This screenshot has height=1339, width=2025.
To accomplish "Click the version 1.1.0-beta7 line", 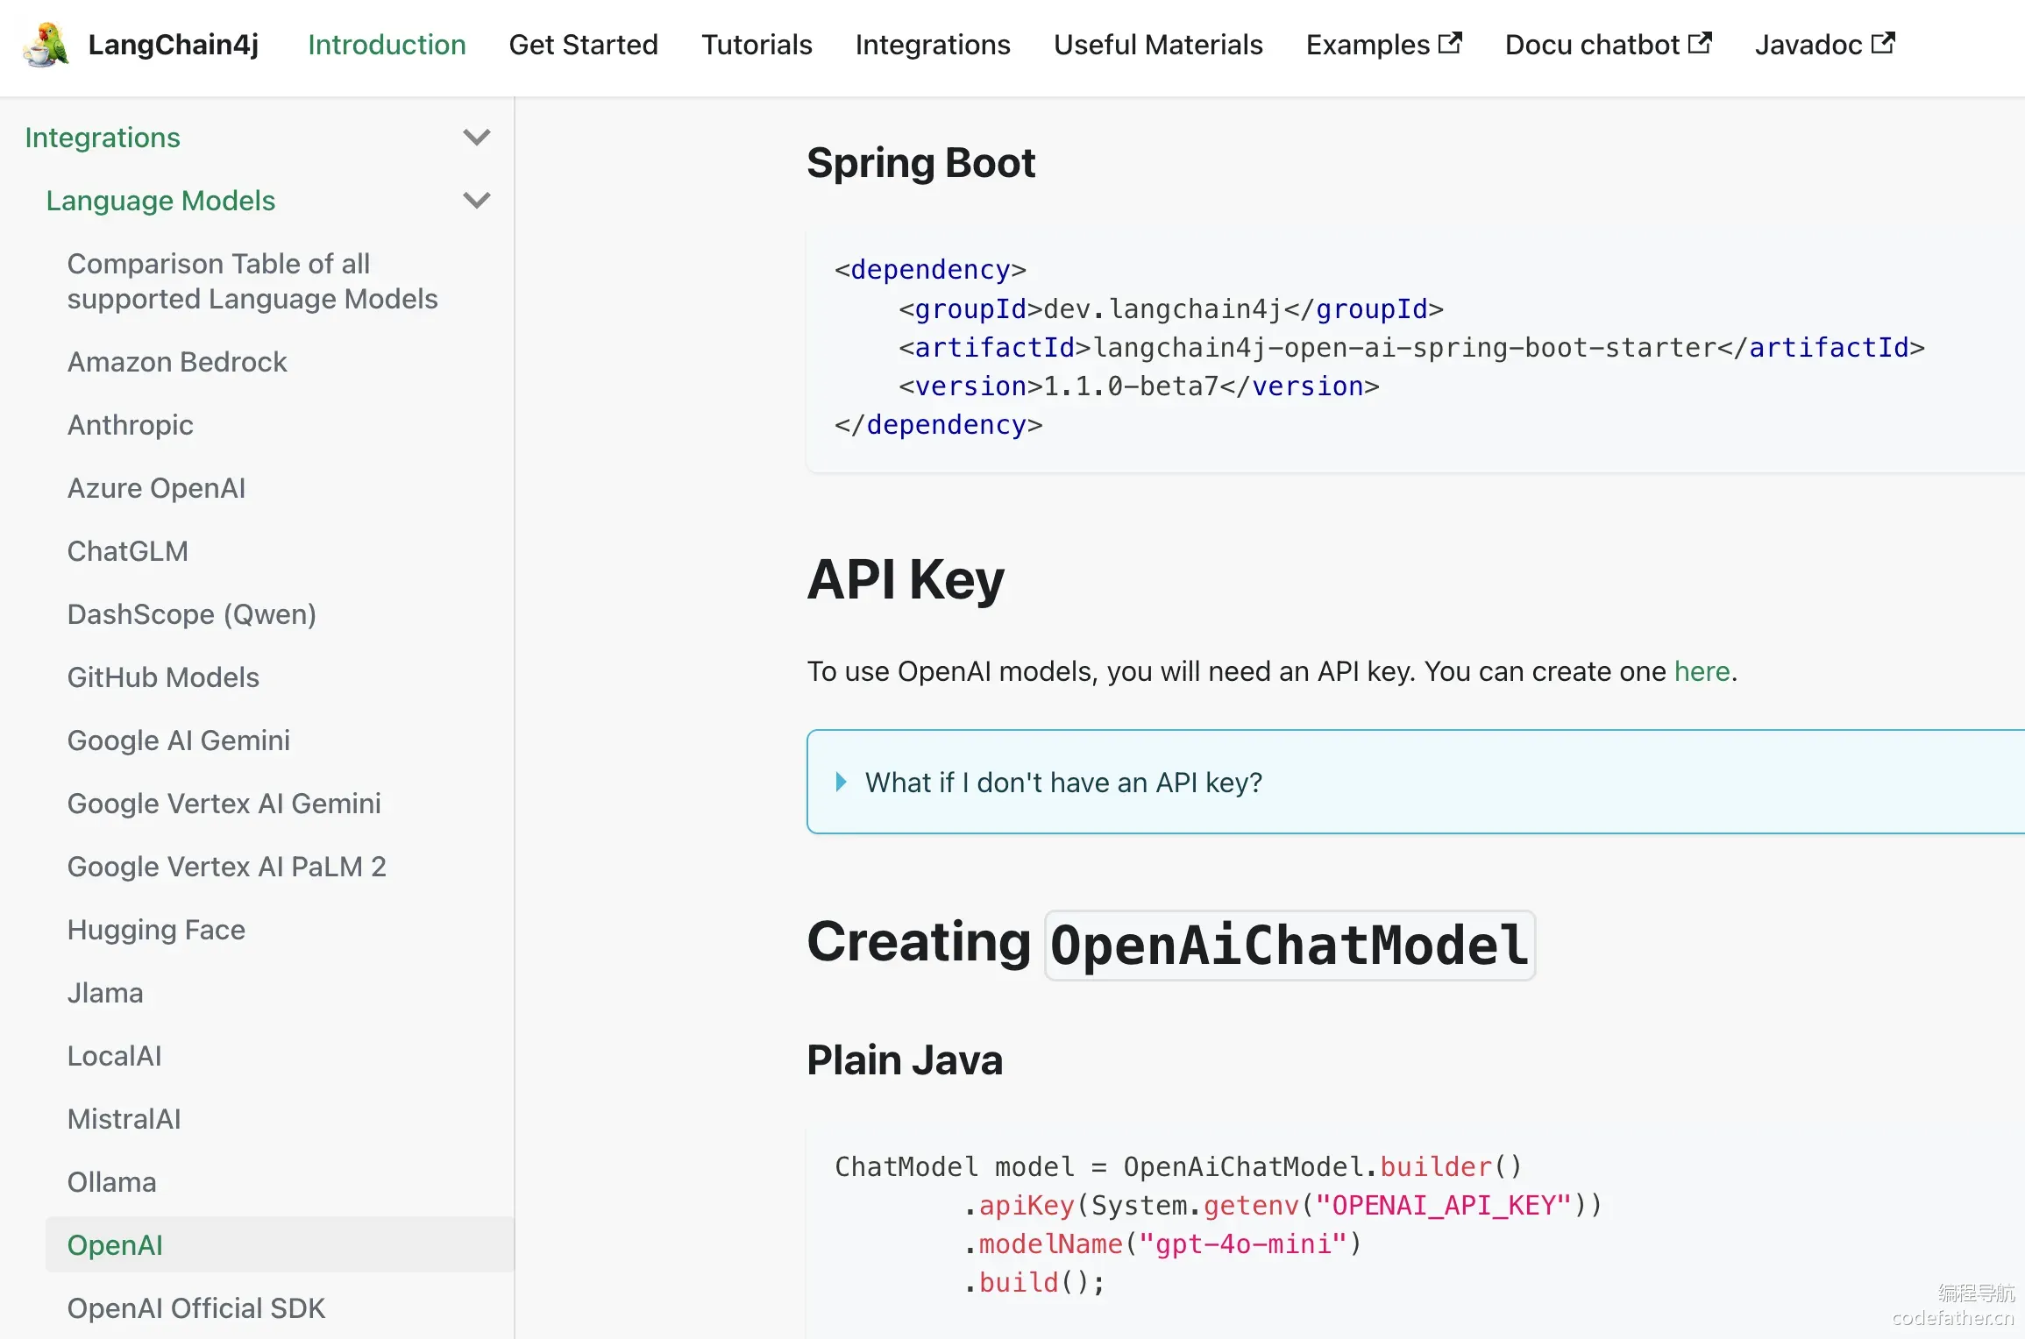I will point(1139,386).
